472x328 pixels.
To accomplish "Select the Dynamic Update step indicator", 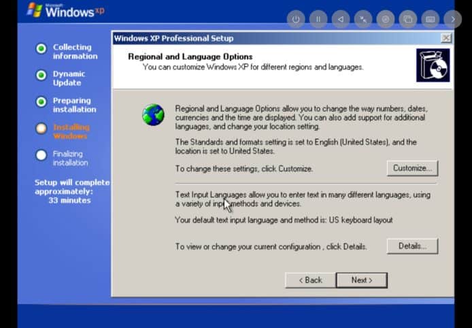I will [41, 75].
